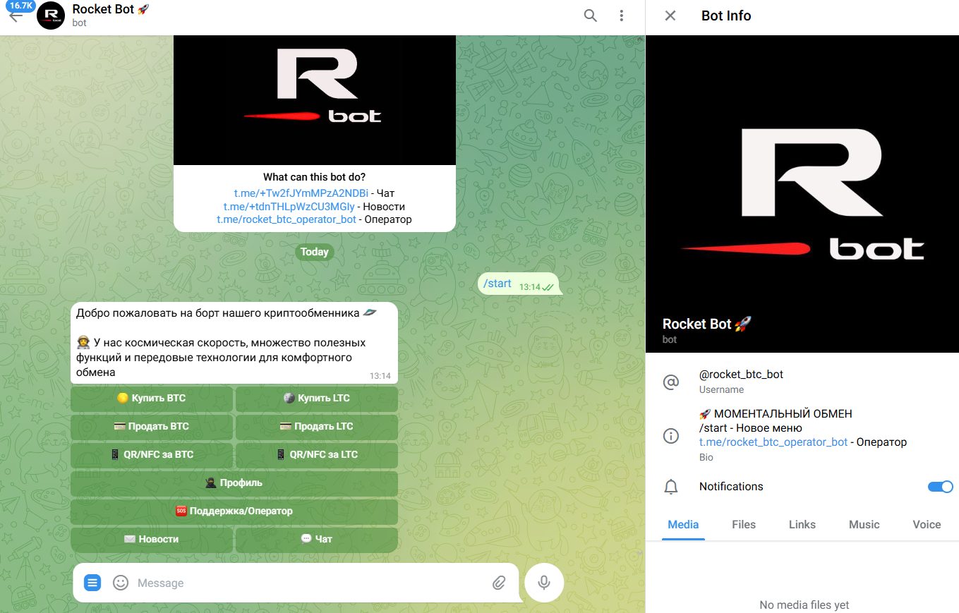
Task: Open the three-dot chat options menu
Action: 622,16
